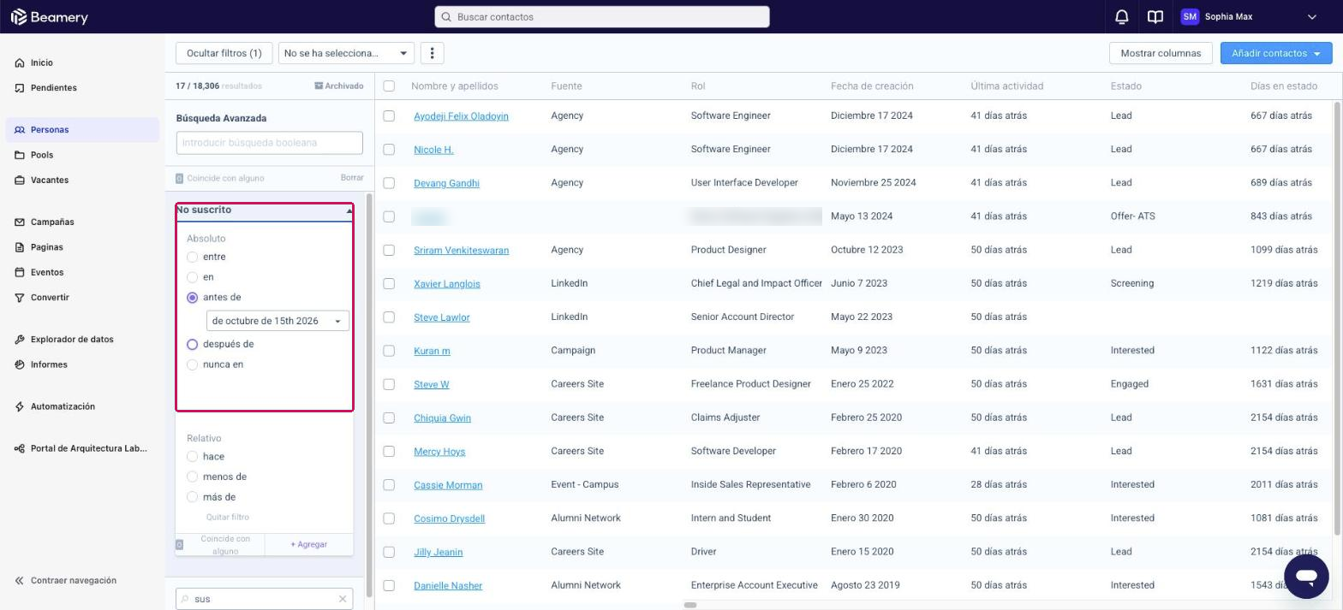Open the help book icon
This screenshot has height=610, width=1343.
1155,17
